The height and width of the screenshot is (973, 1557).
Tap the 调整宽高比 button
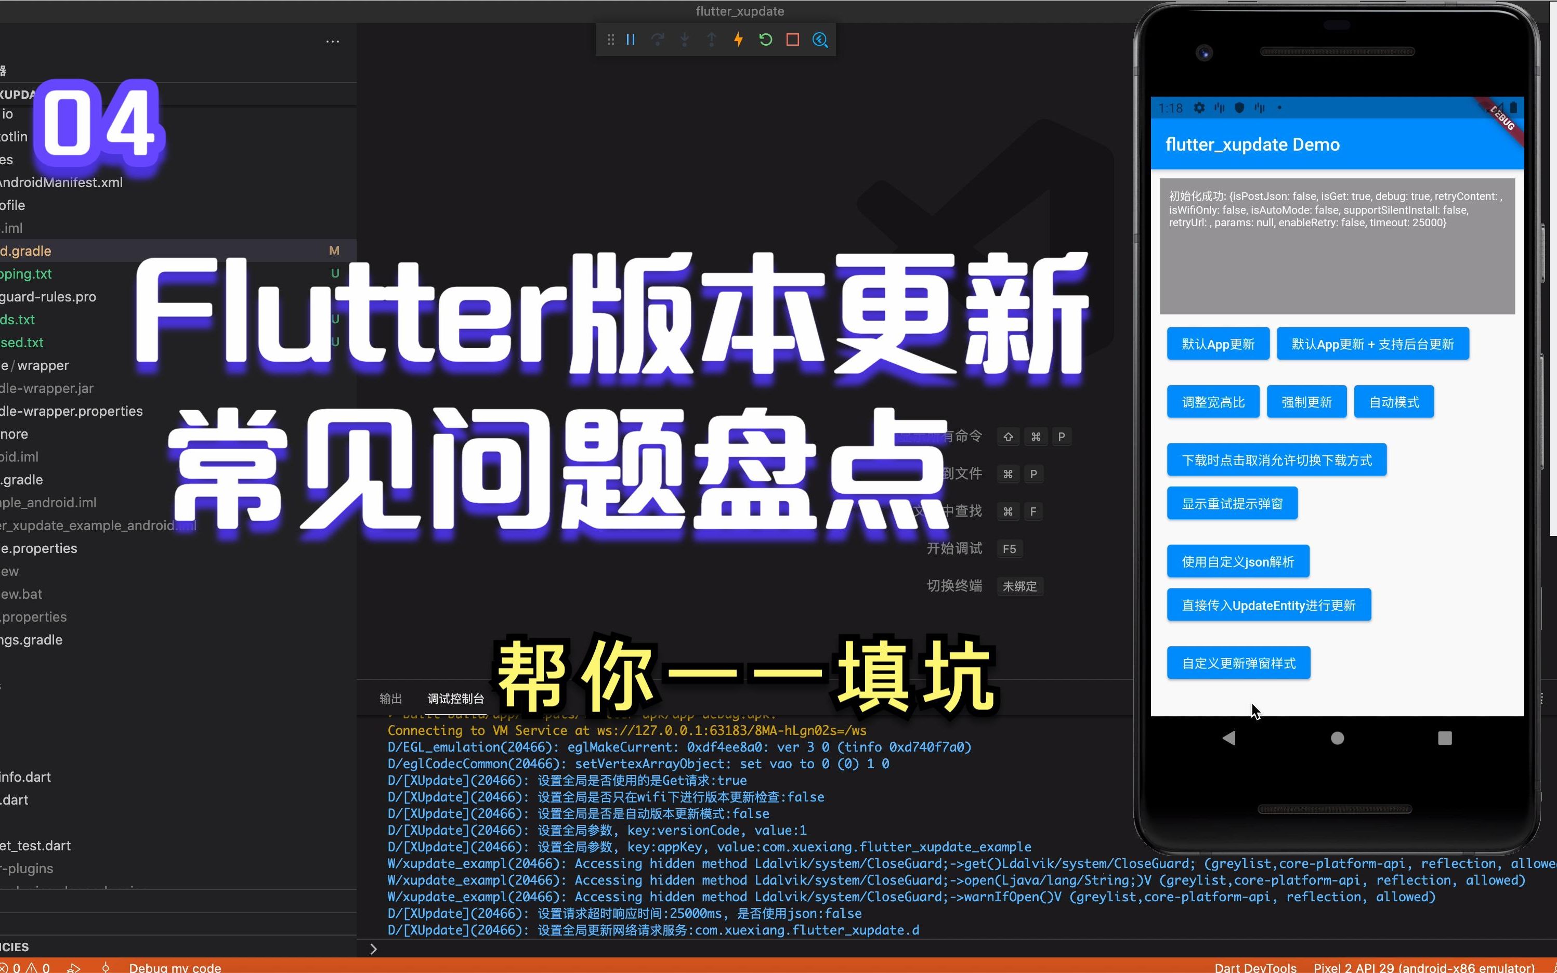1213,402
